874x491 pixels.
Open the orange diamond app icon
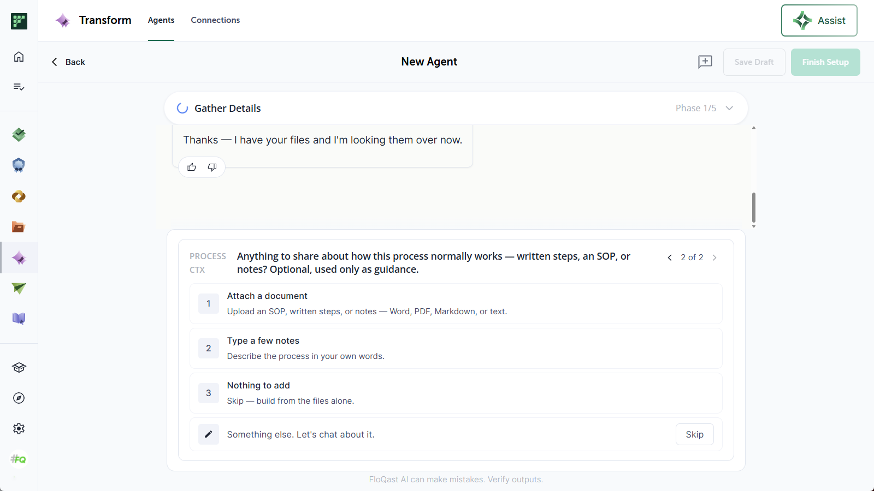pos(19,196)
